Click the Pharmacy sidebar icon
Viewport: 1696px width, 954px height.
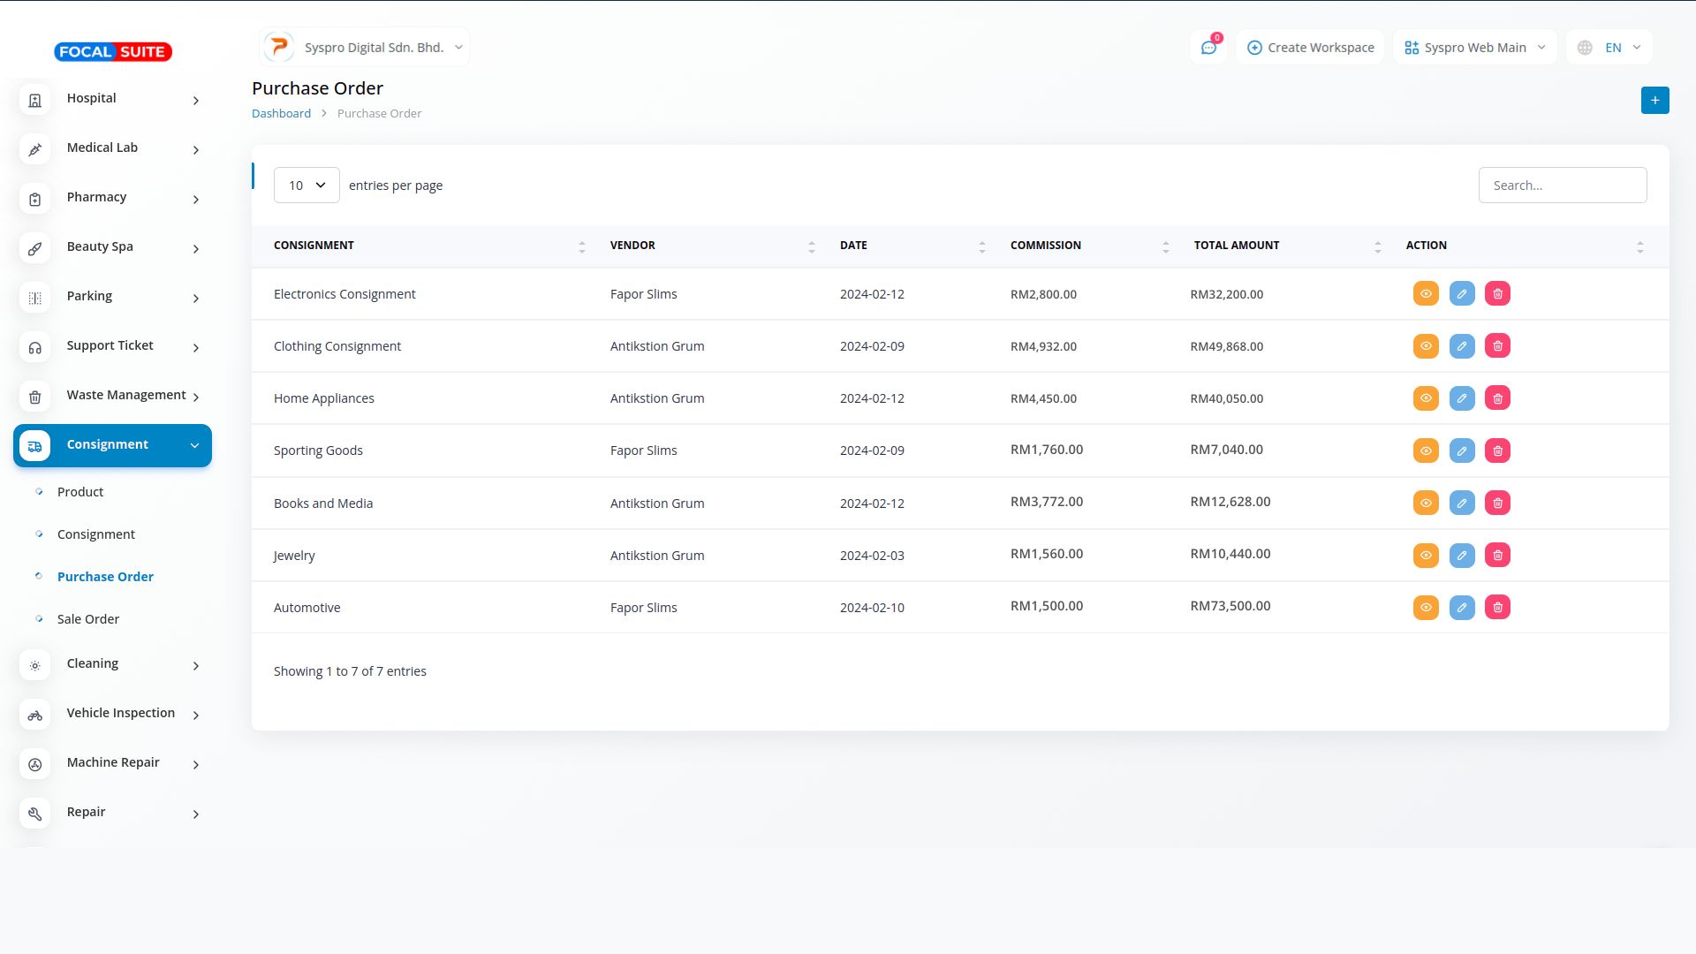pos(35,200)
